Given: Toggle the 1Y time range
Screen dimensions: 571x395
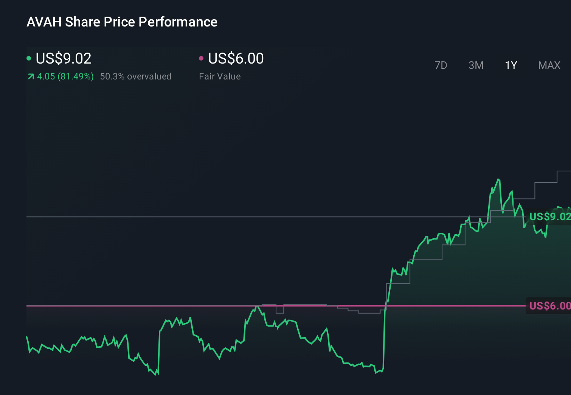Looking at the screenshot, I should 510,65.
